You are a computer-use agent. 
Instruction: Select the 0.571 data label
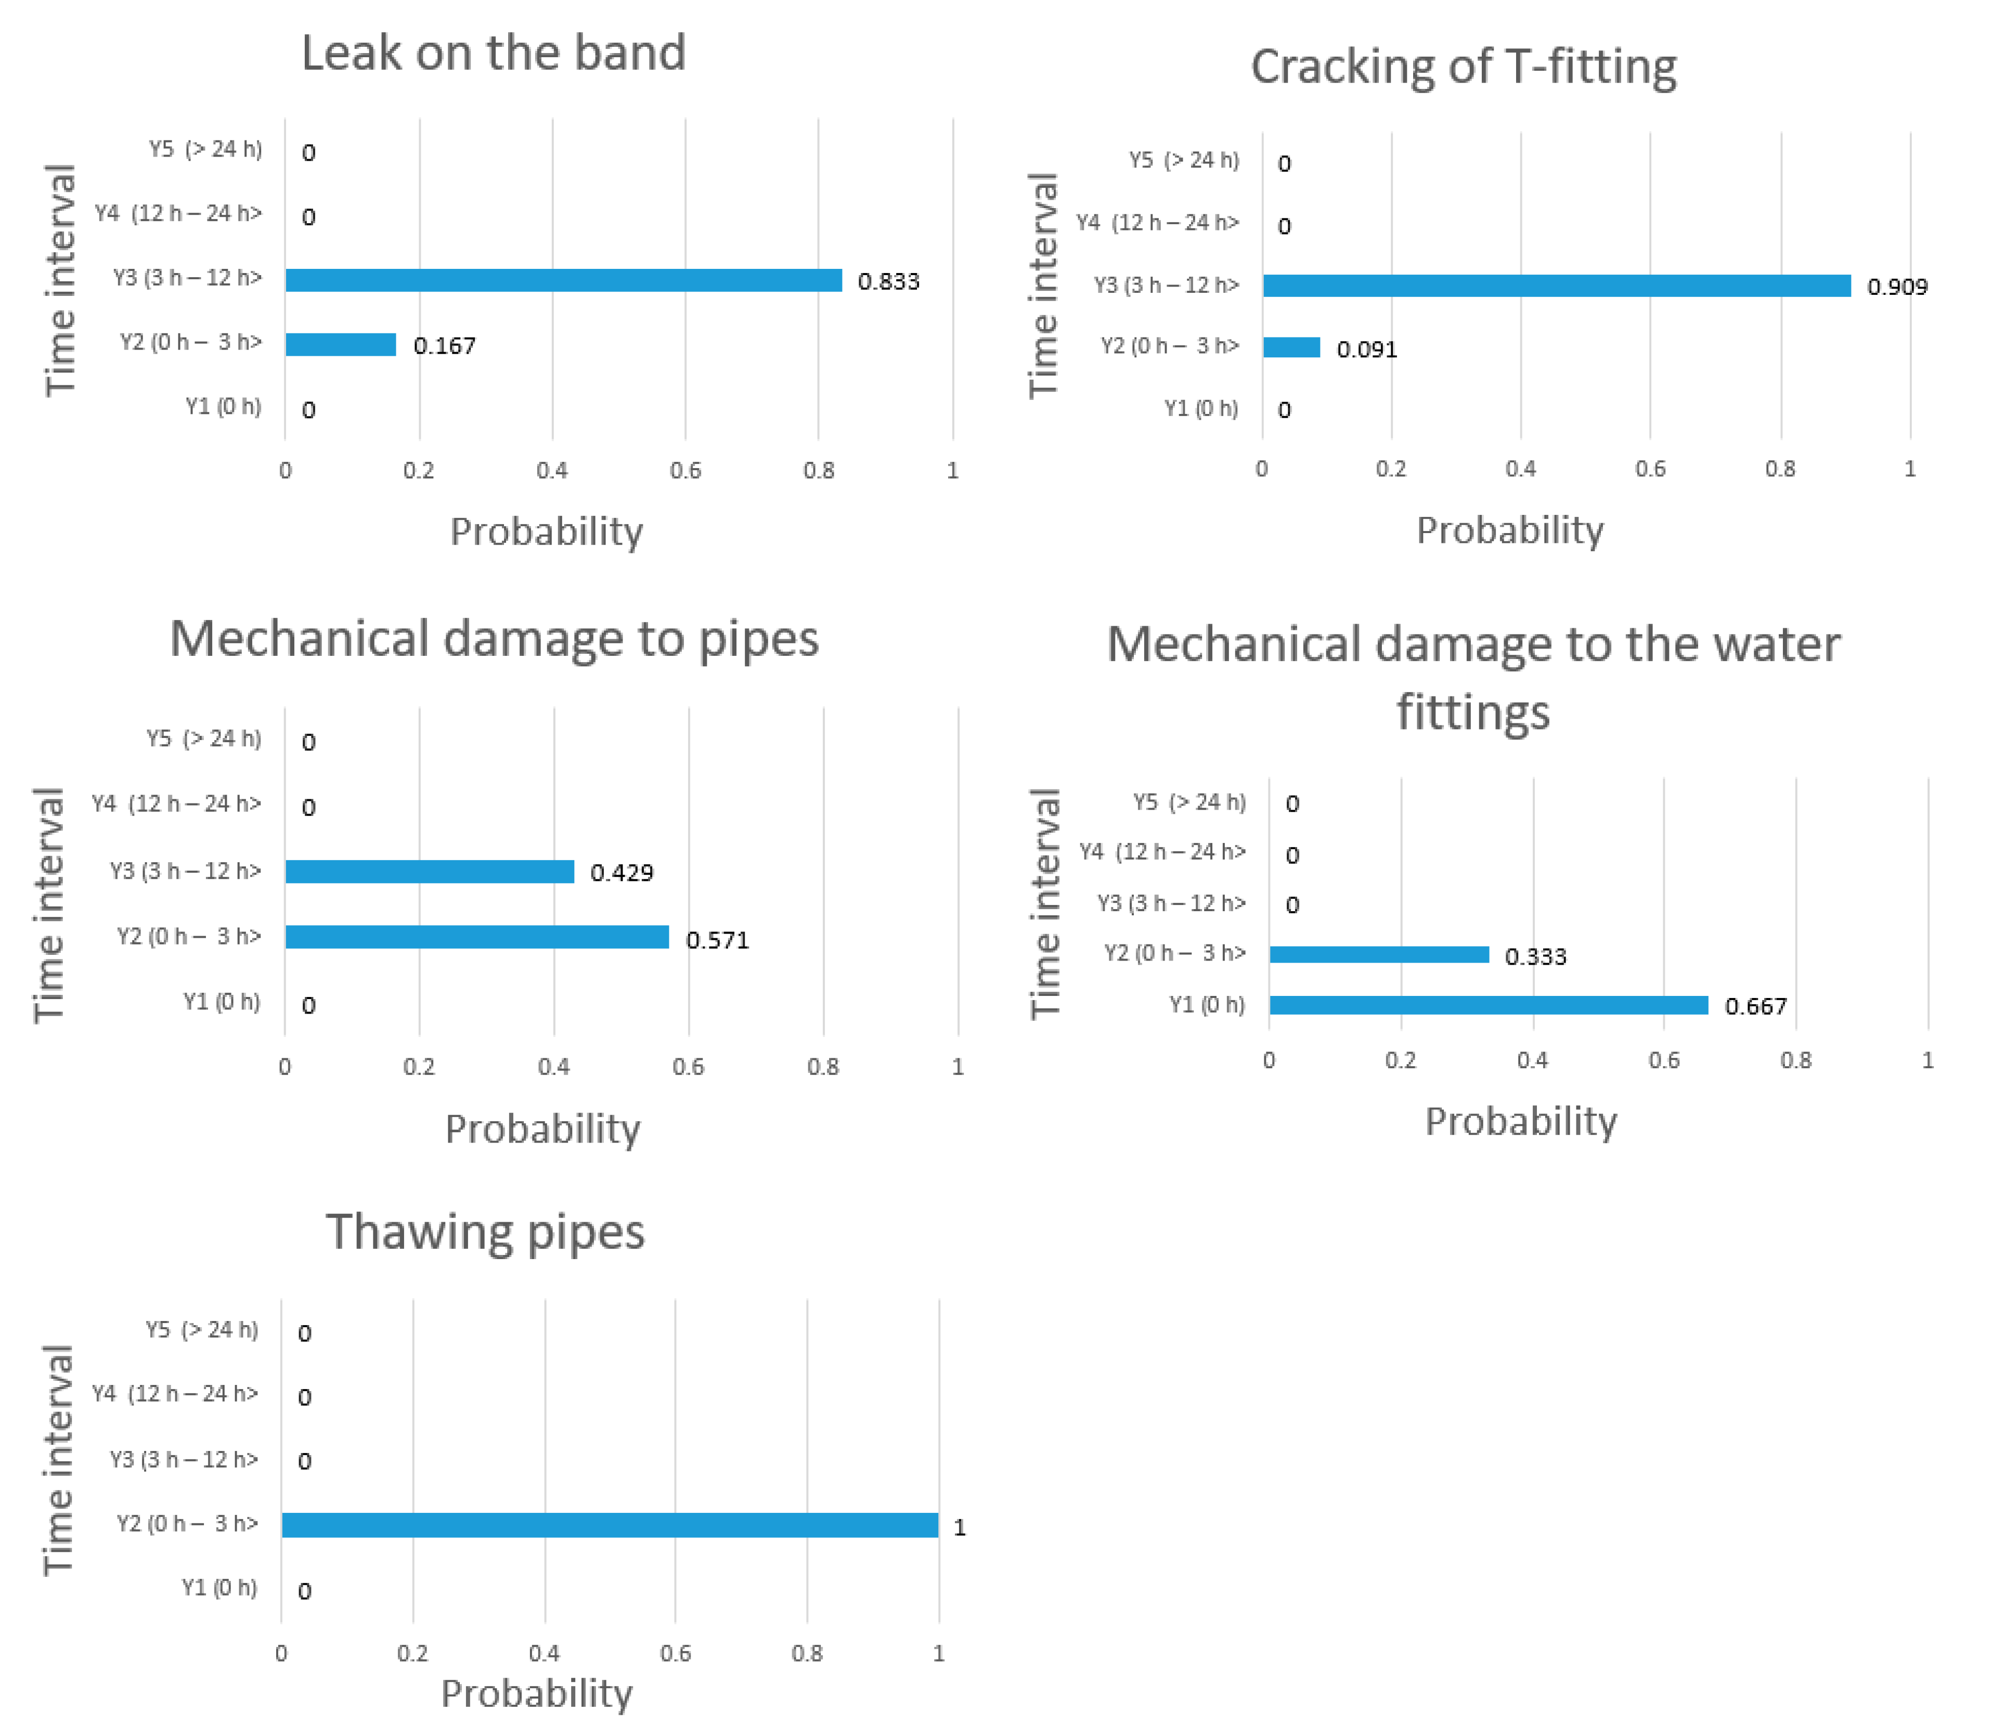[717, 941]
